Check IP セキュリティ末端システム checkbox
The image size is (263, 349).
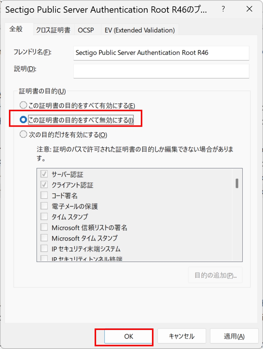[x=44, y=248]
